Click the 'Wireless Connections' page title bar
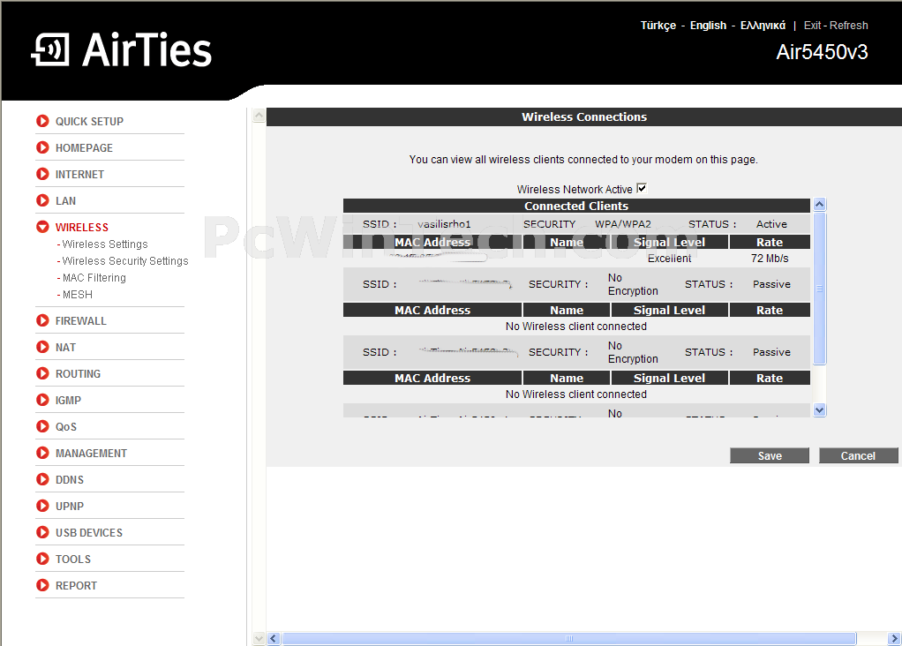This screenshot has width=902, height=646. click(x=584, y=116)
